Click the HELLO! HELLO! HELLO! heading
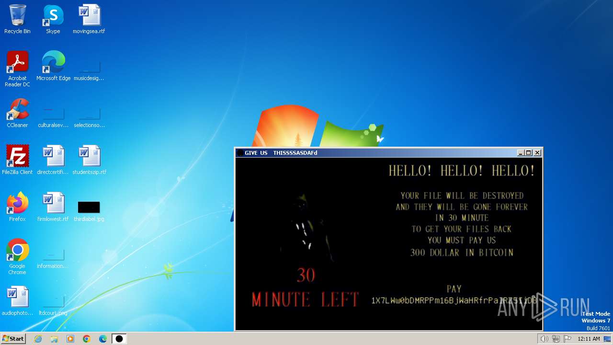 [x=462, y=171]
